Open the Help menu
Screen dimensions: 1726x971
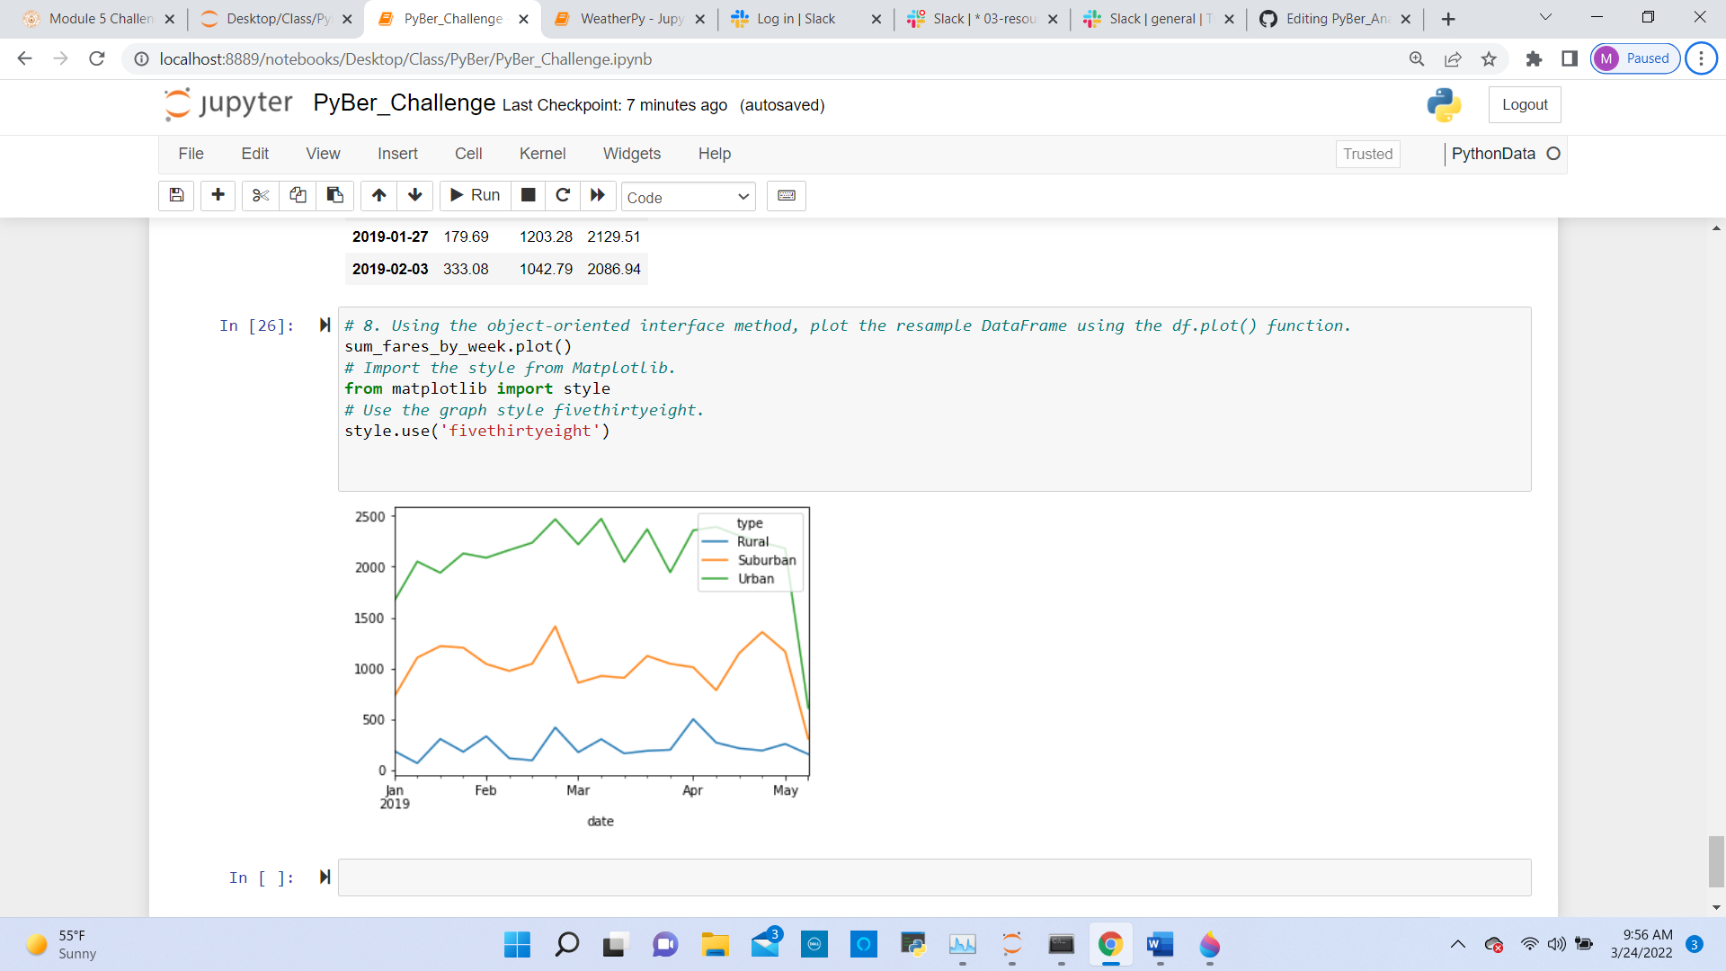[x=715, y=154]
